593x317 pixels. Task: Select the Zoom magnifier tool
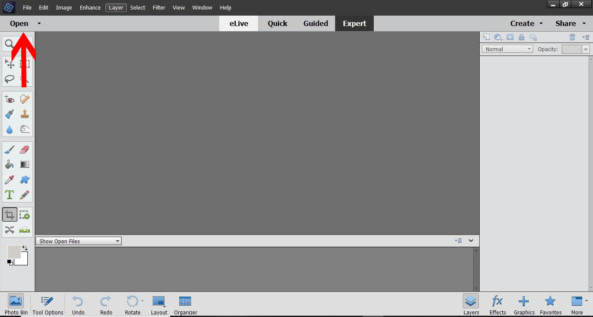10,43
